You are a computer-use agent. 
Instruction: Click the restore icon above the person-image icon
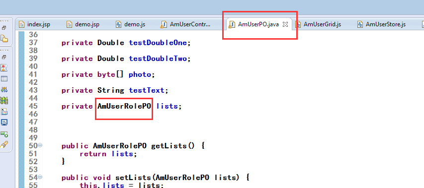[4, 57]
